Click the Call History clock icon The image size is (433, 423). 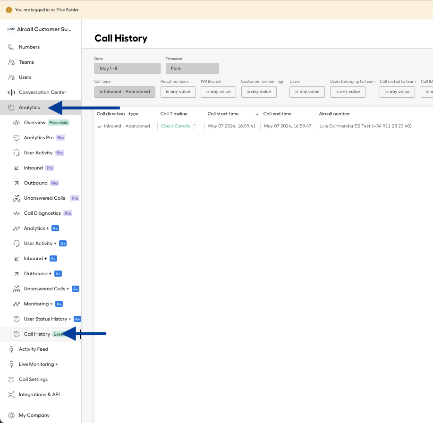click(x=17, y=334)
